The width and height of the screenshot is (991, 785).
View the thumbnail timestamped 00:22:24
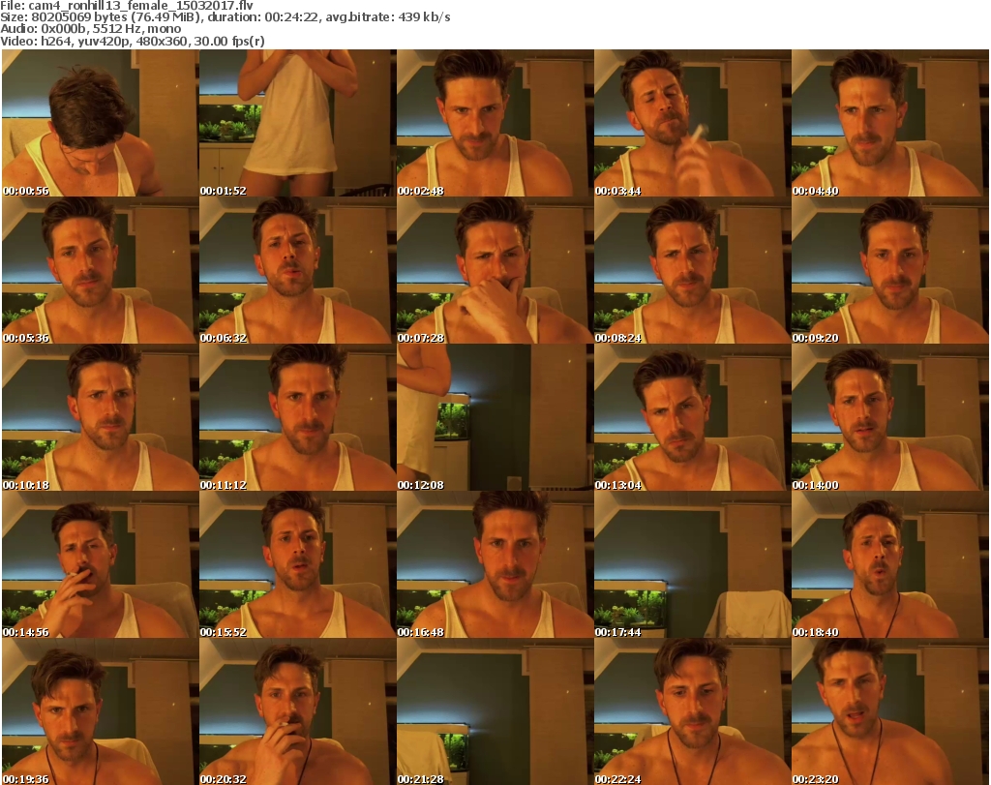[693, 711]
